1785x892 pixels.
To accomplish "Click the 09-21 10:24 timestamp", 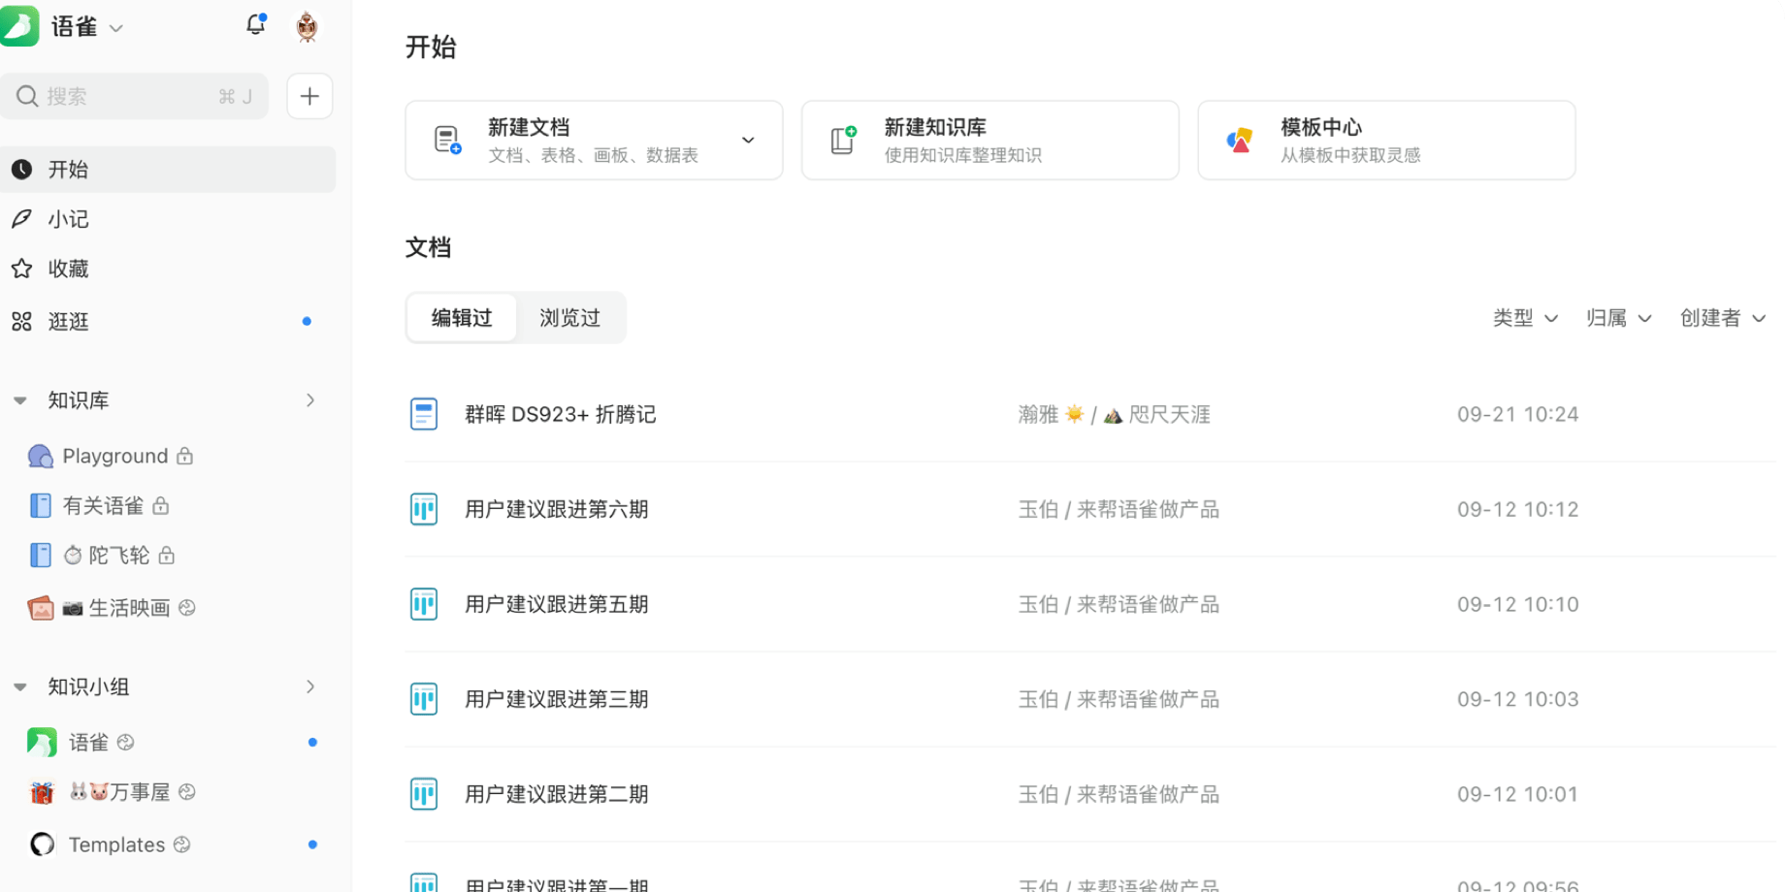I will click(1517, 414).
